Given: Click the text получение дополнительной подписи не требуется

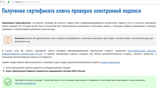Looking at the screenshot, I should point(27,57).
